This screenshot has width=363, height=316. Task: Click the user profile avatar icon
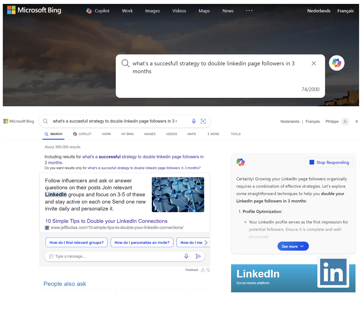[345, 121]
